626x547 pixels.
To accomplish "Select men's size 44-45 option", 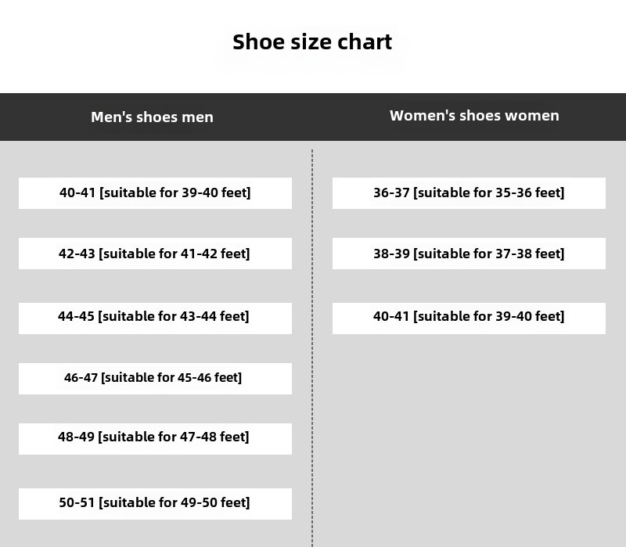I will pyautogui.click(x=155, y=318).
